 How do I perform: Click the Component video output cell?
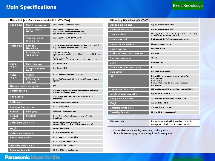[x=37, y=69]
